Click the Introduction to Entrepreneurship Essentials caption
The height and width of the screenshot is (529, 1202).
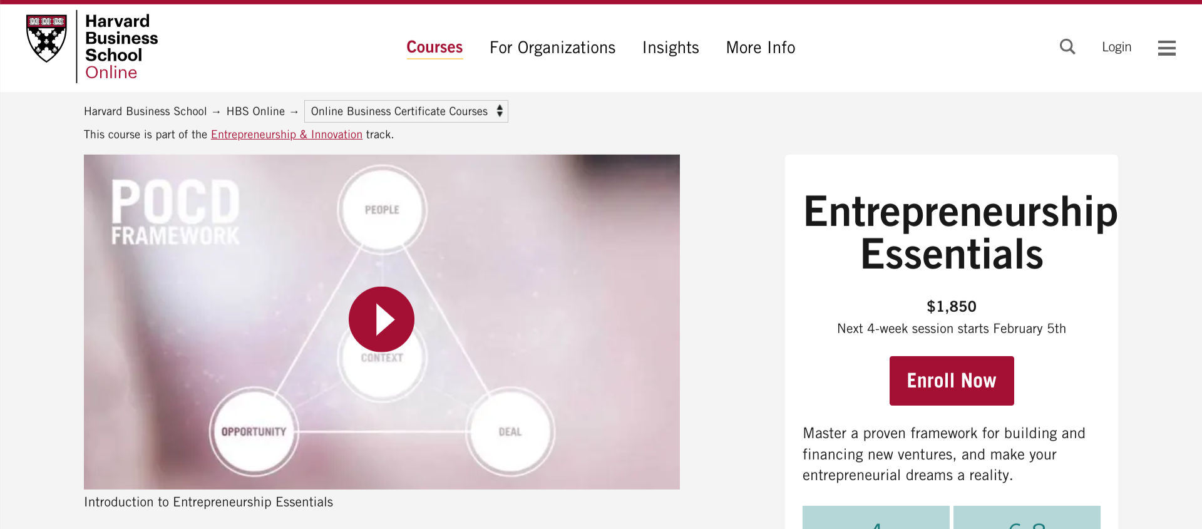pos(208,502)
